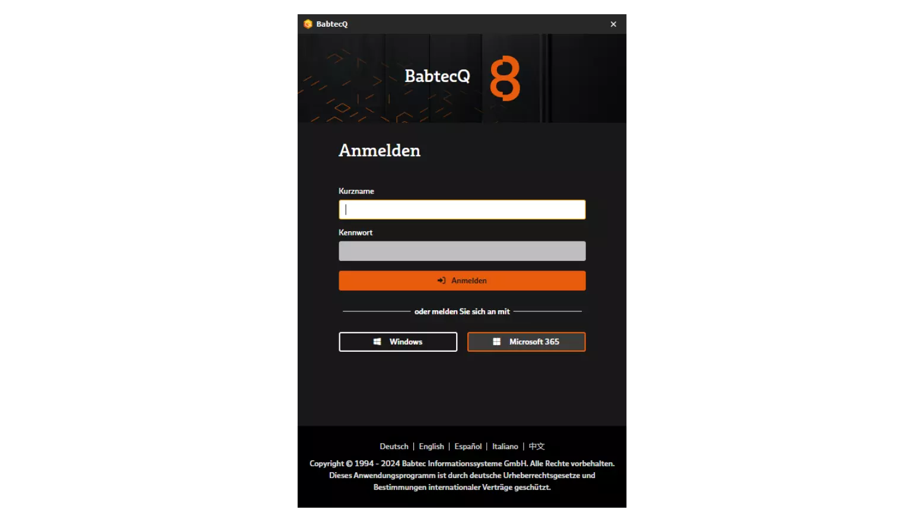Switch language to Deutsch
The height and width of the screenshot is (522, 924).
[394, 447]
